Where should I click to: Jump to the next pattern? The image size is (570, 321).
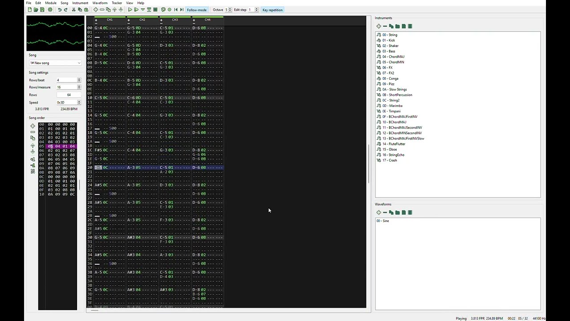(182, 10)
